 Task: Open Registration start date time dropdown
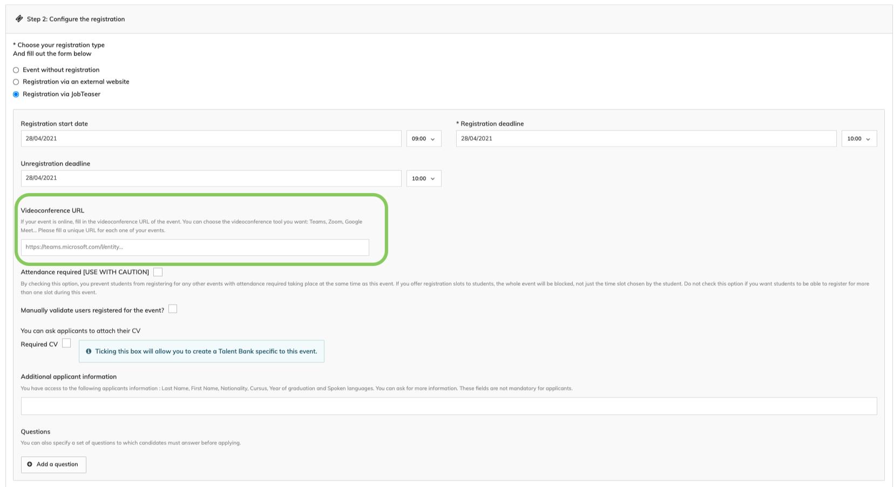coord(423,139)
